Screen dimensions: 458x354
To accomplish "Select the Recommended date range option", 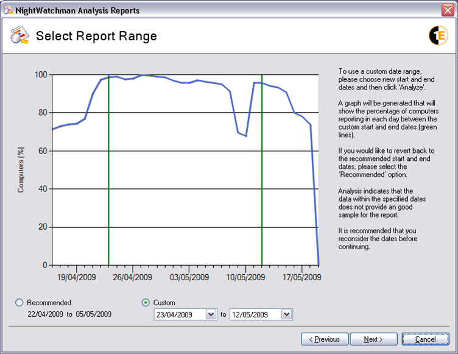I will [19, 302].
